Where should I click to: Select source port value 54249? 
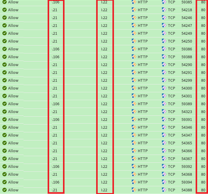click(187, 33)
